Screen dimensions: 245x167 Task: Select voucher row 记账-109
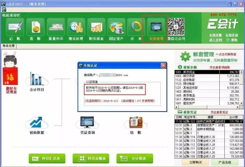(209, 156)
